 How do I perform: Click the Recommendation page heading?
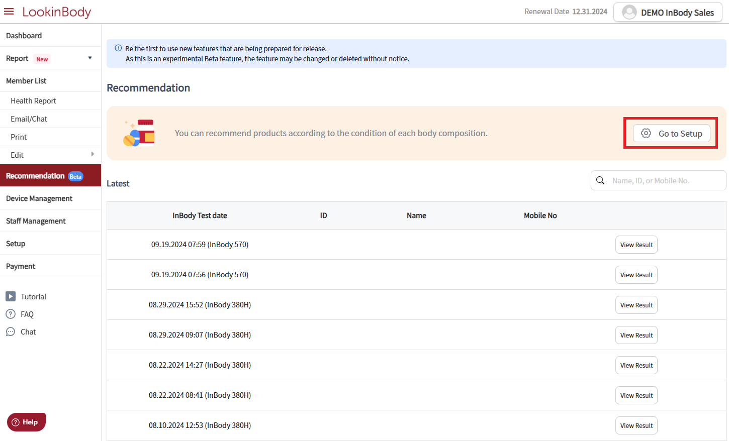pyautogui.click(x=148, y=88)
